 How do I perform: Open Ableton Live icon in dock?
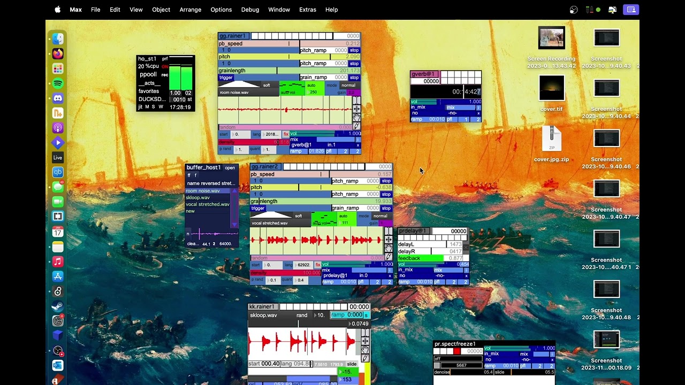point(58,157)
